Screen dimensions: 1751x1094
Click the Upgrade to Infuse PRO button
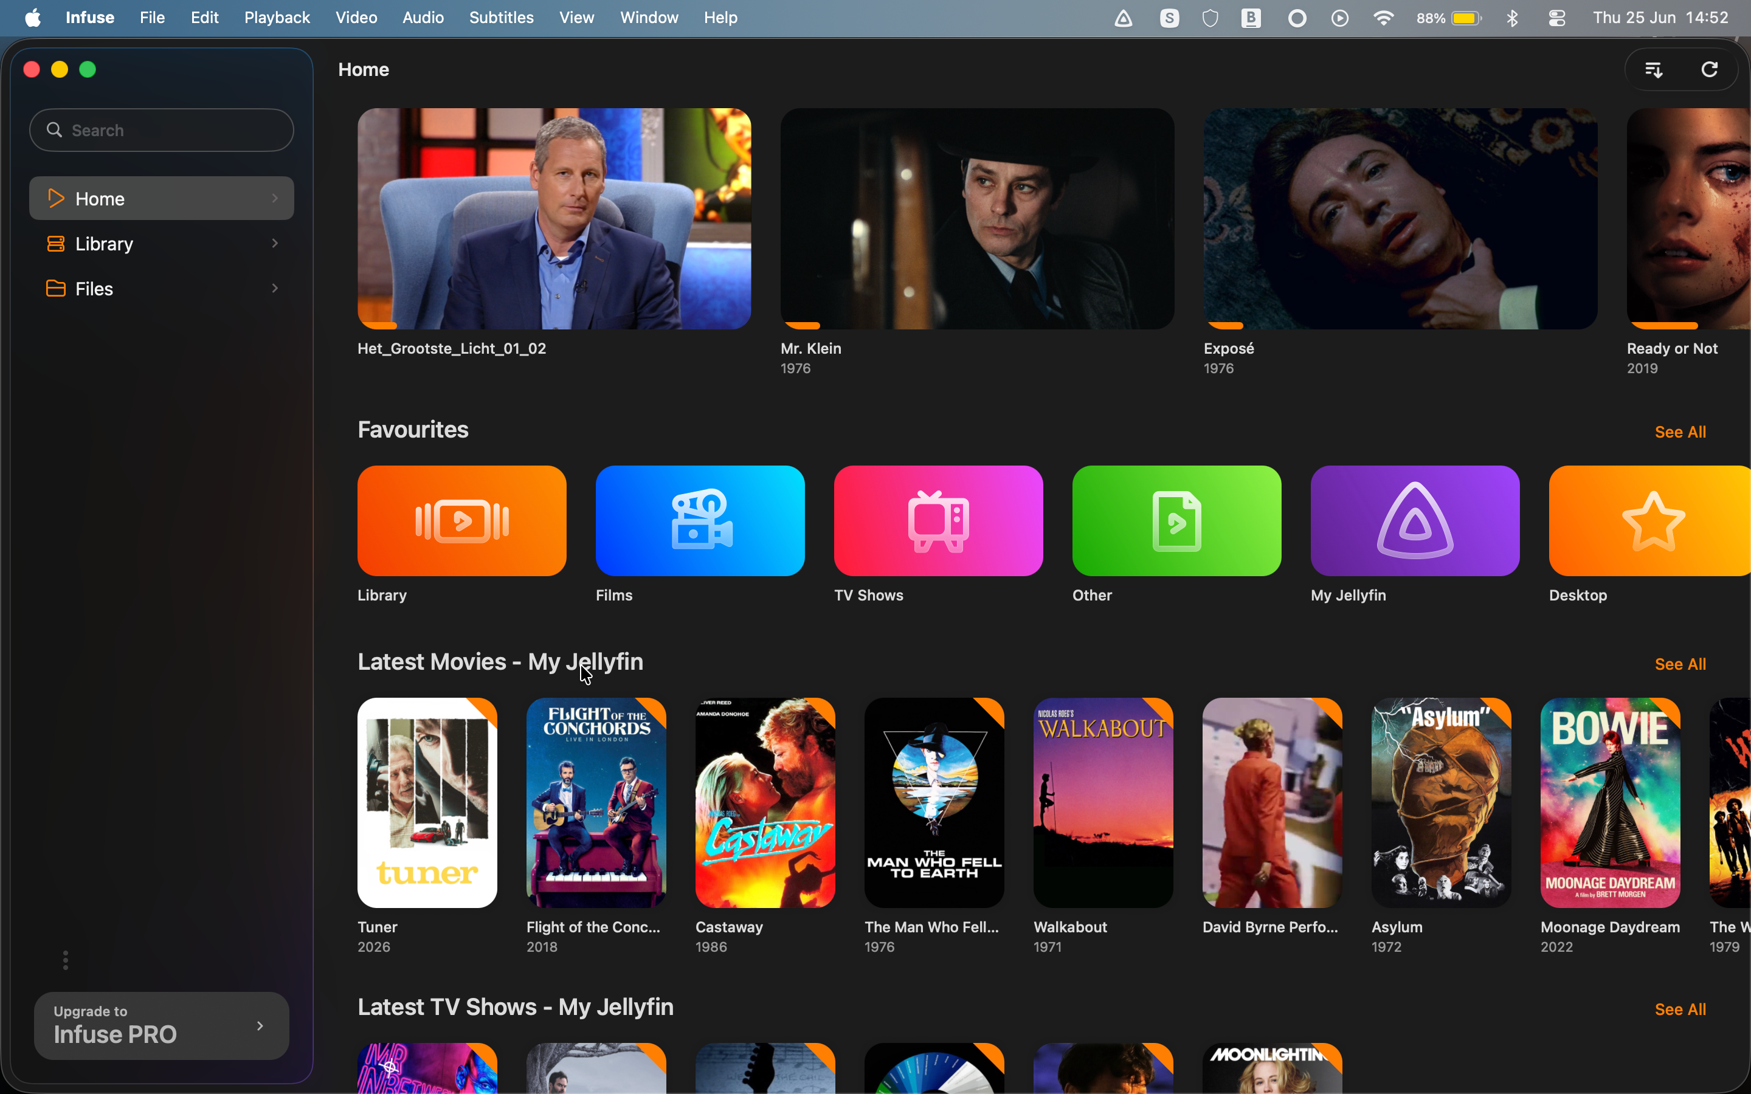click(x=161, y=1025)
